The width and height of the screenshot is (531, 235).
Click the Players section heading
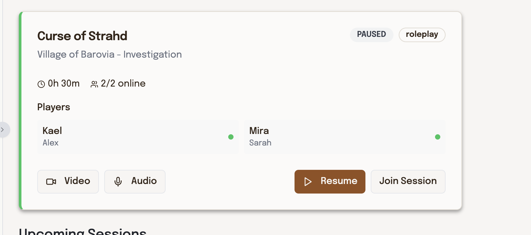54,107
